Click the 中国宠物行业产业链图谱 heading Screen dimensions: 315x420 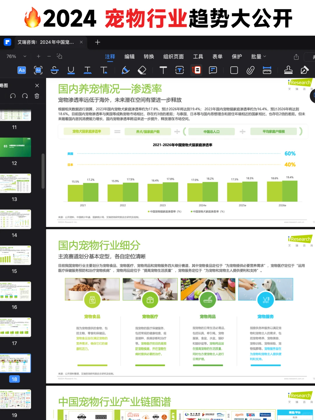(115, 402)
